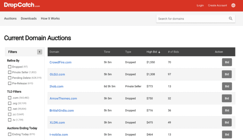Bid on BritishIndia.com

[x=227, y=110]
